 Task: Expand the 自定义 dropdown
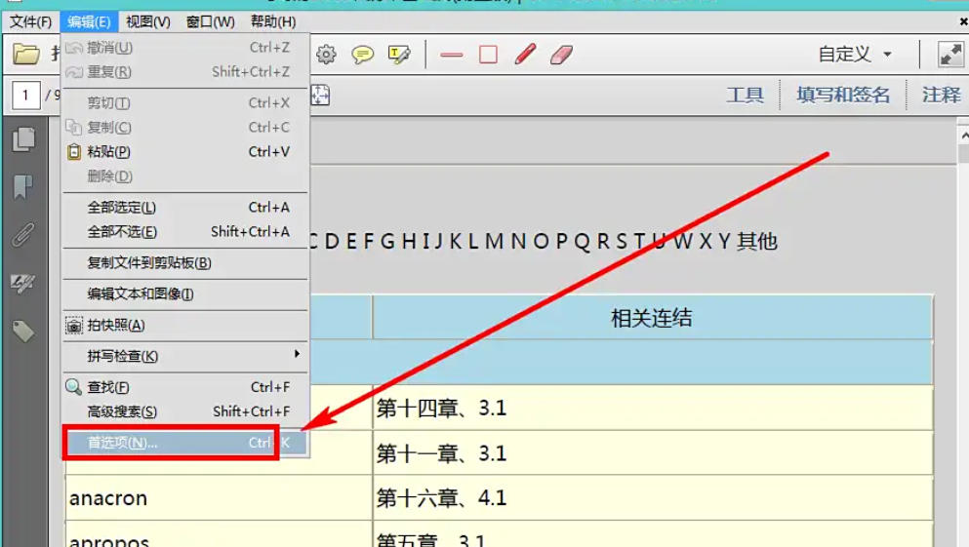(855, 55)
